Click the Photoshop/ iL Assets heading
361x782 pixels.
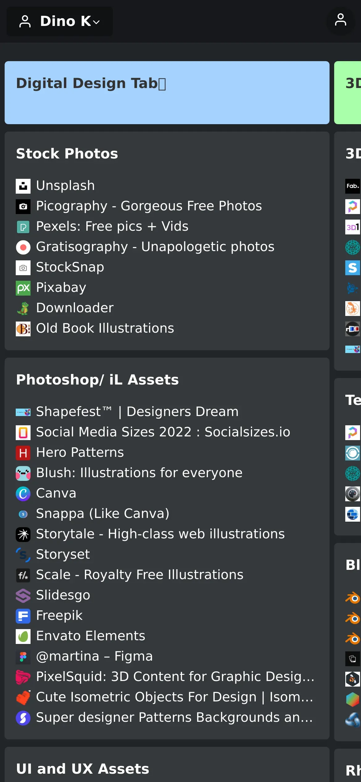click(97, 380)
